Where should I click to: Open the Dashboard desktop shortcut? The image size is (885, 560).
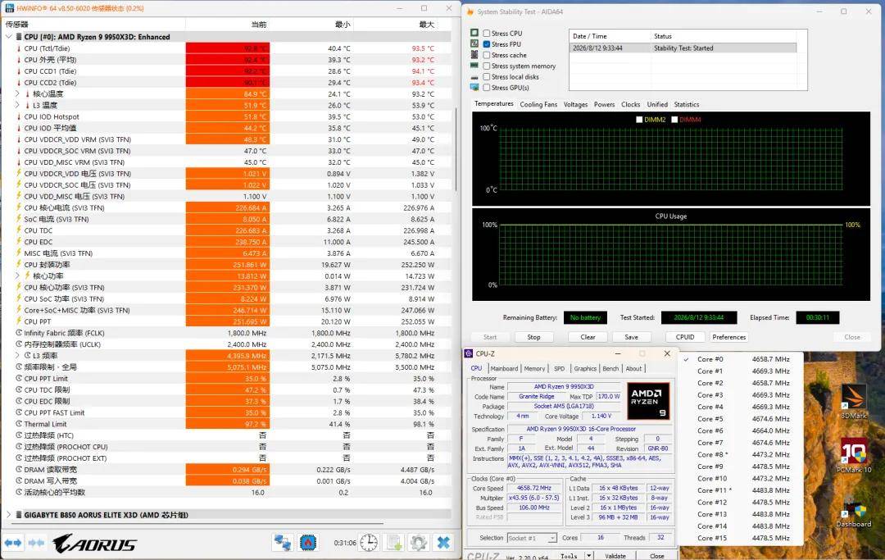coord(853,512)
